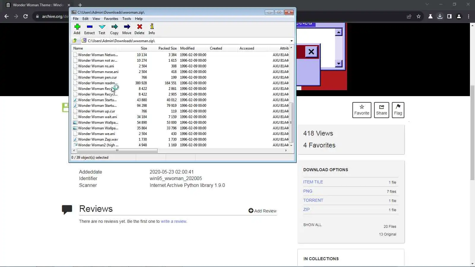Reload the archive.org page

(26, 16)
